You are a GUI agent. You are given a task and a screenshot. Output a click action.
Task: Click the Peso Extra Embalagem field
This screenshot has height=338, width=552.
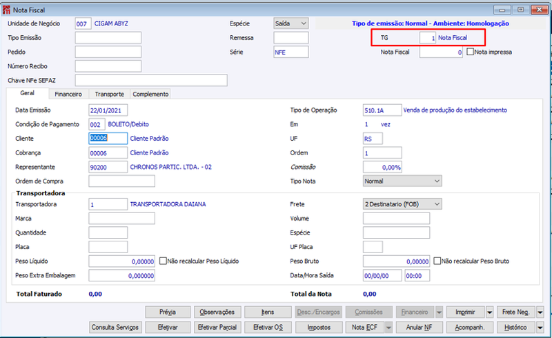122,275
